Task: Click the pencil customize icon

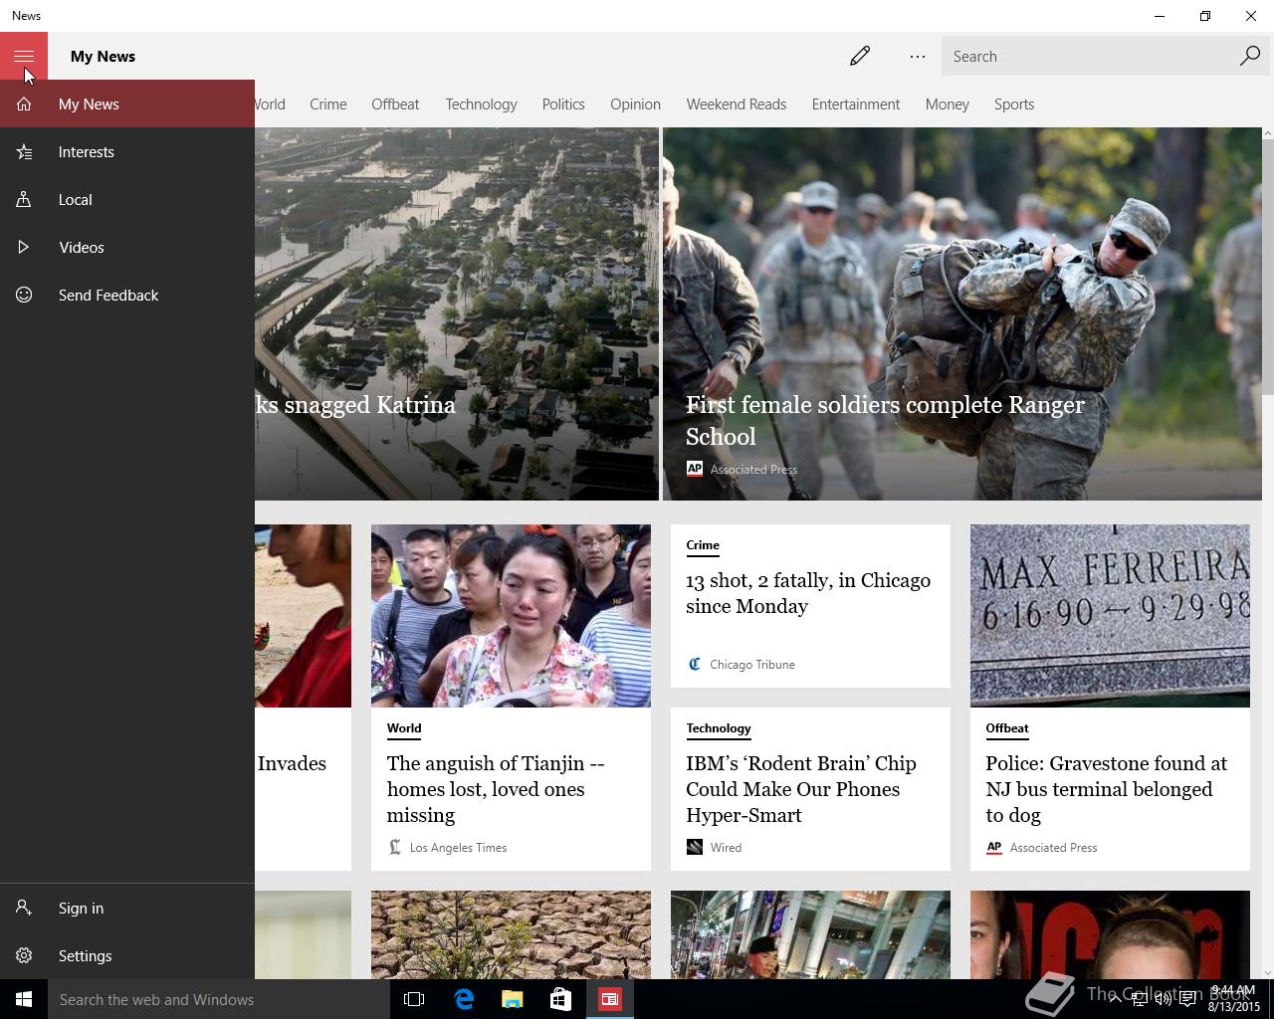Action: (860, 56)
